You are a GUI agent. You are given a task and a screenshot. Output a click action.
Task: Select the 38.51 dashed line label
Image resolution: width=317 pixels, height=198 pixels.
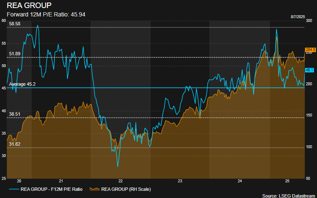15,114
